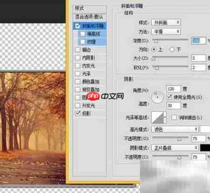Toggle 使用全局光 checkbox
Screen dimensions: 210x193
[x=169, y=97]
